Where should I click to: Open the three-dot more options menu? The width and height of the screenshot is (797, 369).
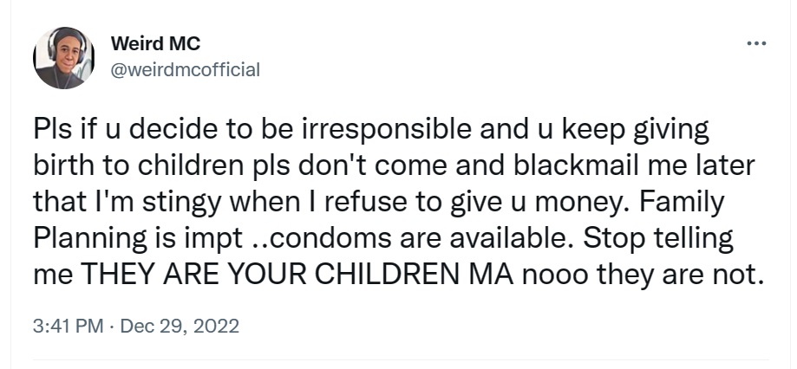[x=756, y=43]
